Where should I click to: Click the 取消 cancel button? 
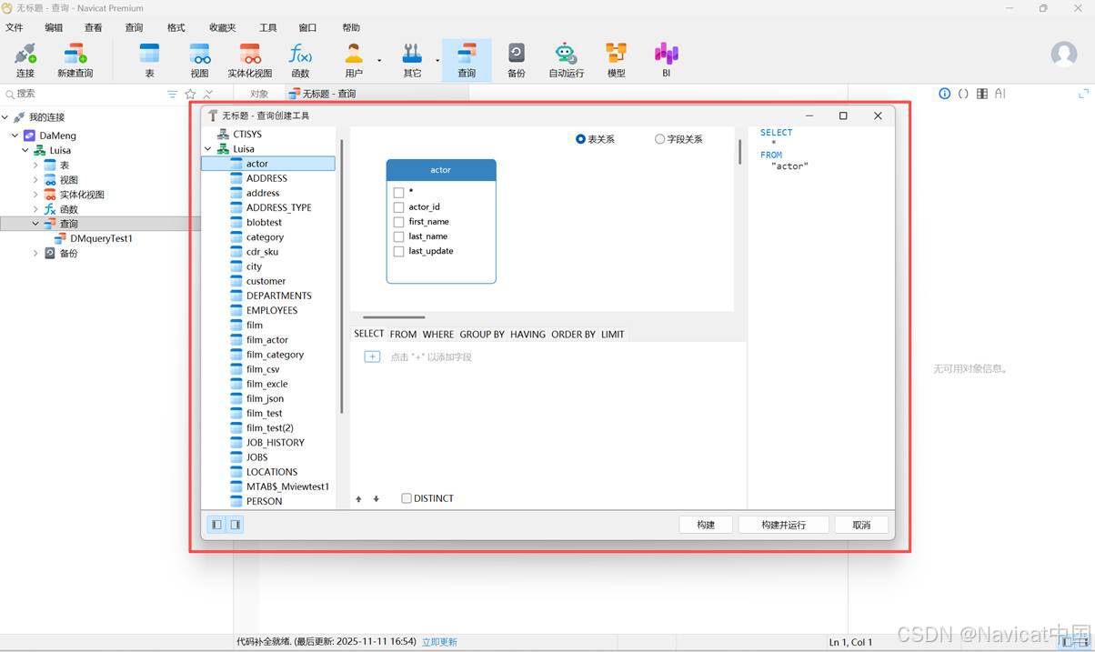tap(861, 525)
